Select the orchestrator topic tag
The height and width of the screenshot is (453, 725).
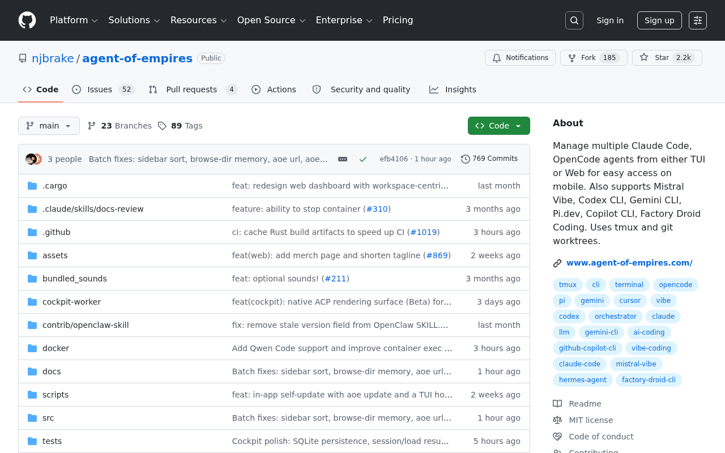point(616,317)
